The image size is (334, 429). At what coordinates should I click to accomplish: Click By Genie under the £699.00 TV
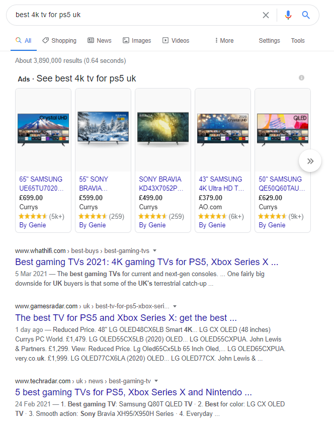(x=33, y=225)
